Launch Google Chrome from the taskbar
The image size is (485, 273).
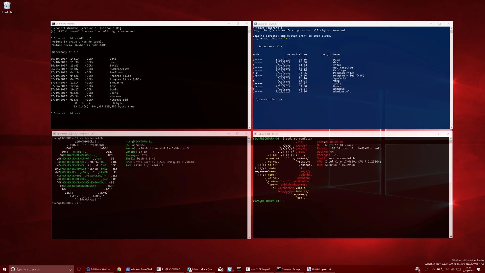(x=119, y=269)
